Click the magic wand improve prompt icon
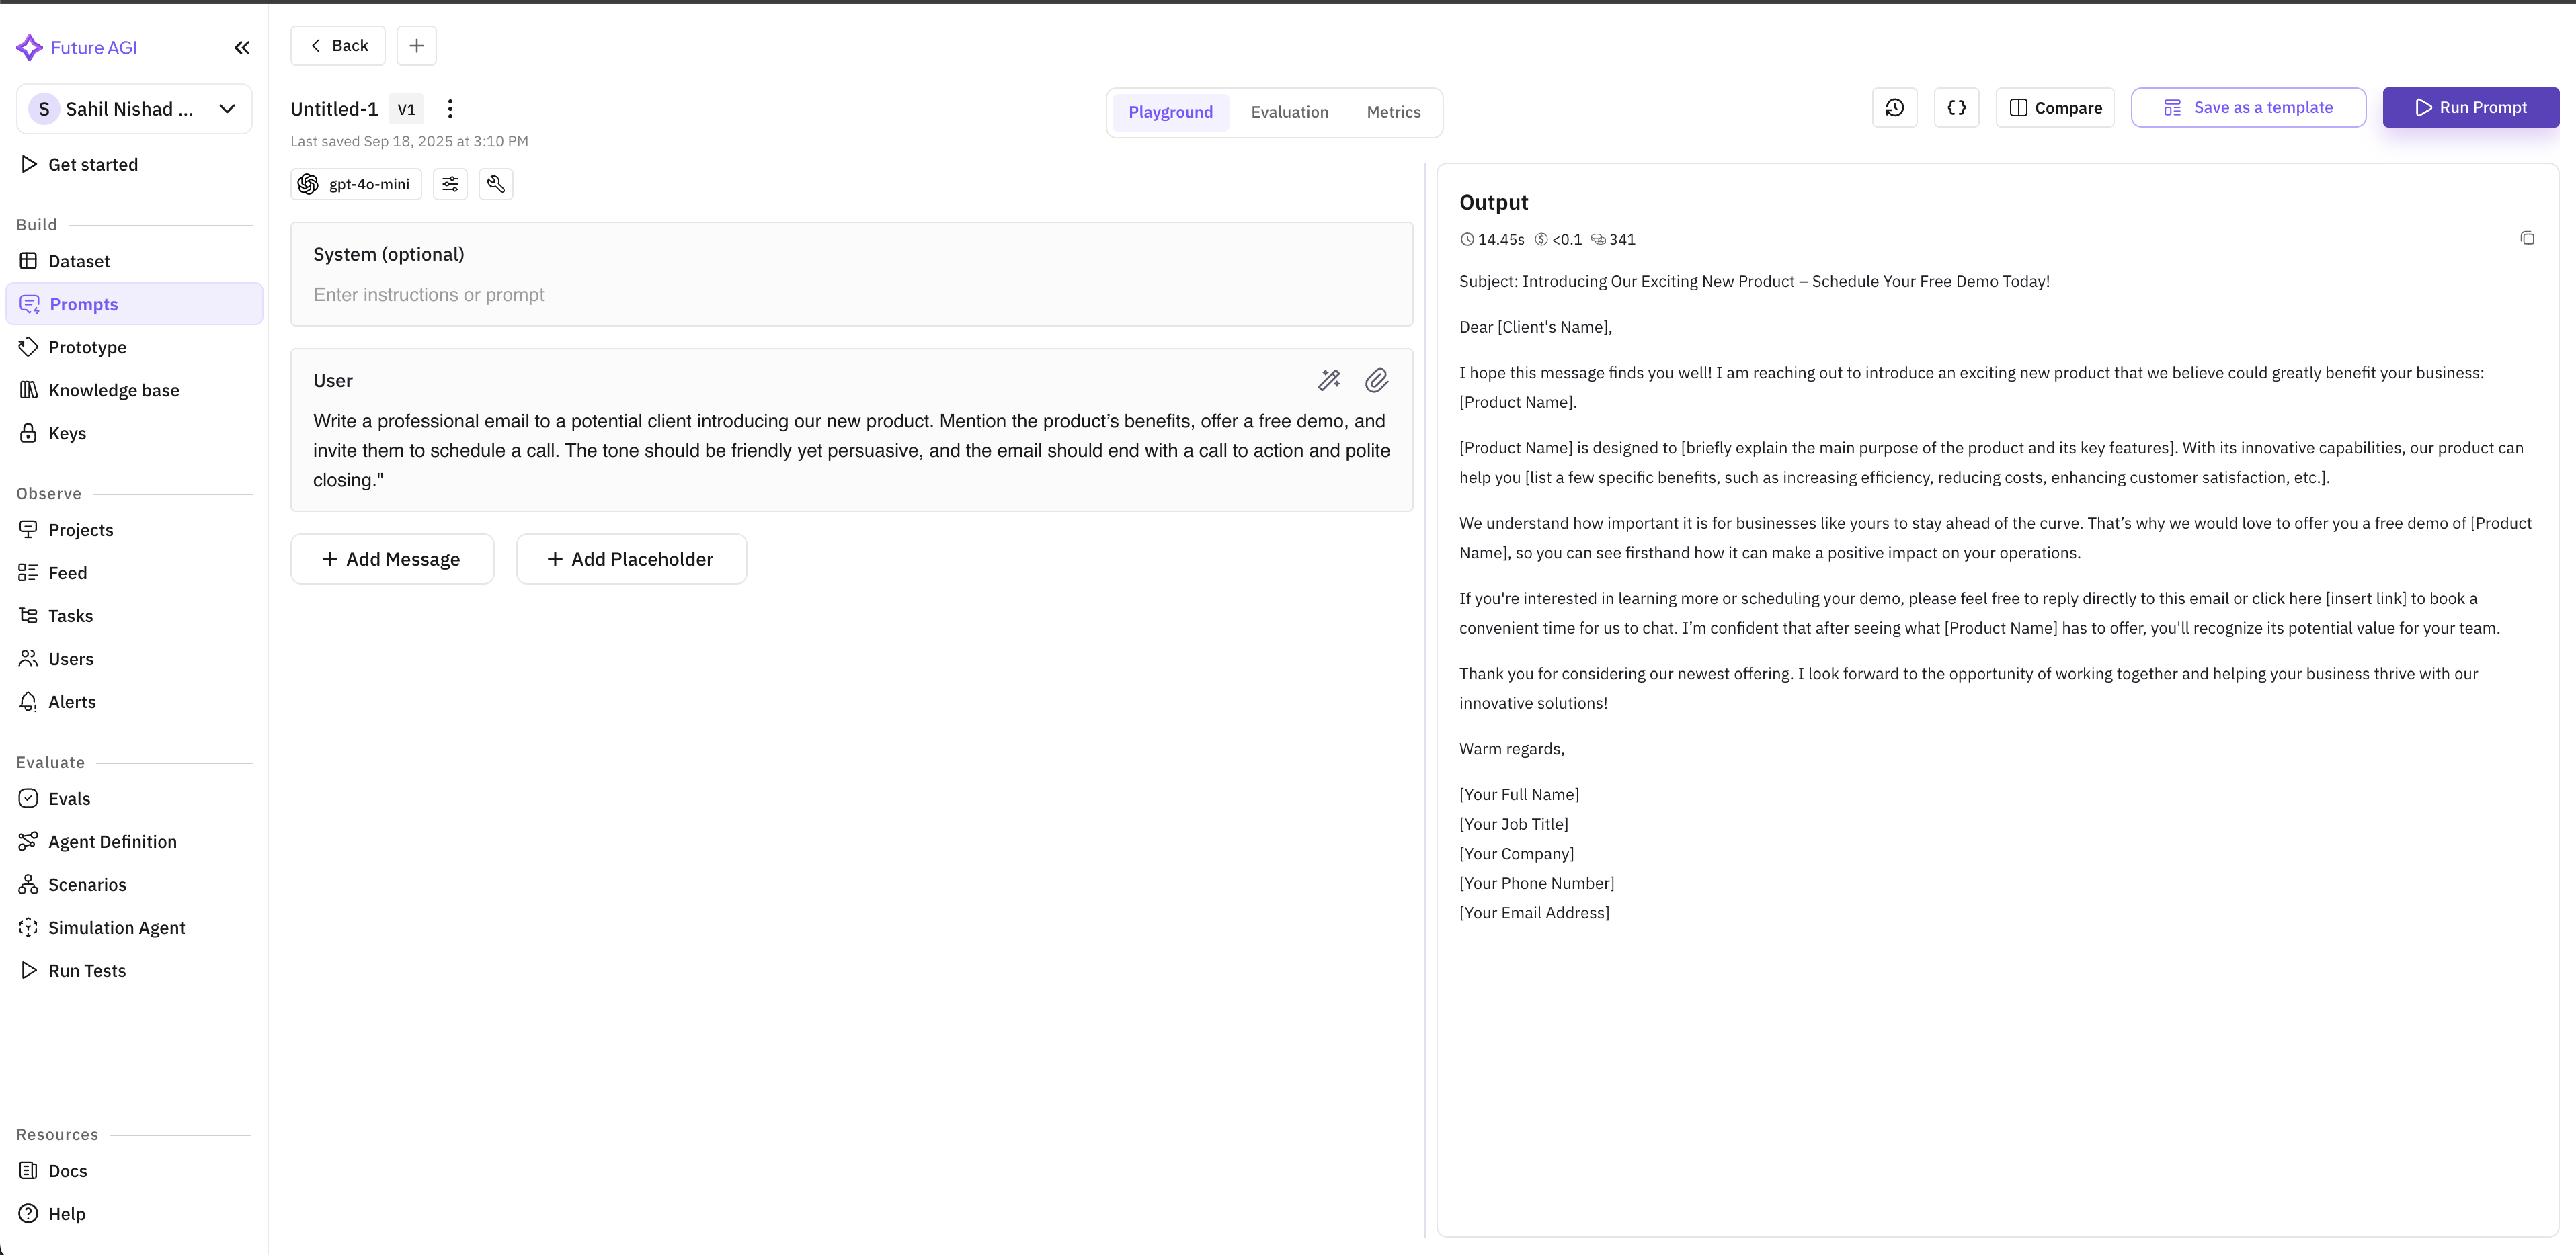The width and height of the screenshot is (2576, 1255). pyautogui.click(x=1329, y=381)
